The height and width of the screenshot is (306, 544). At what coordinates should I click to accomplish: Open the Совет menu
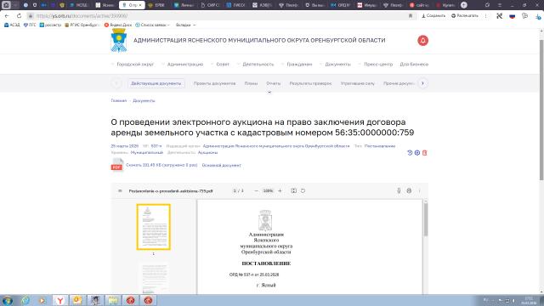223,65
